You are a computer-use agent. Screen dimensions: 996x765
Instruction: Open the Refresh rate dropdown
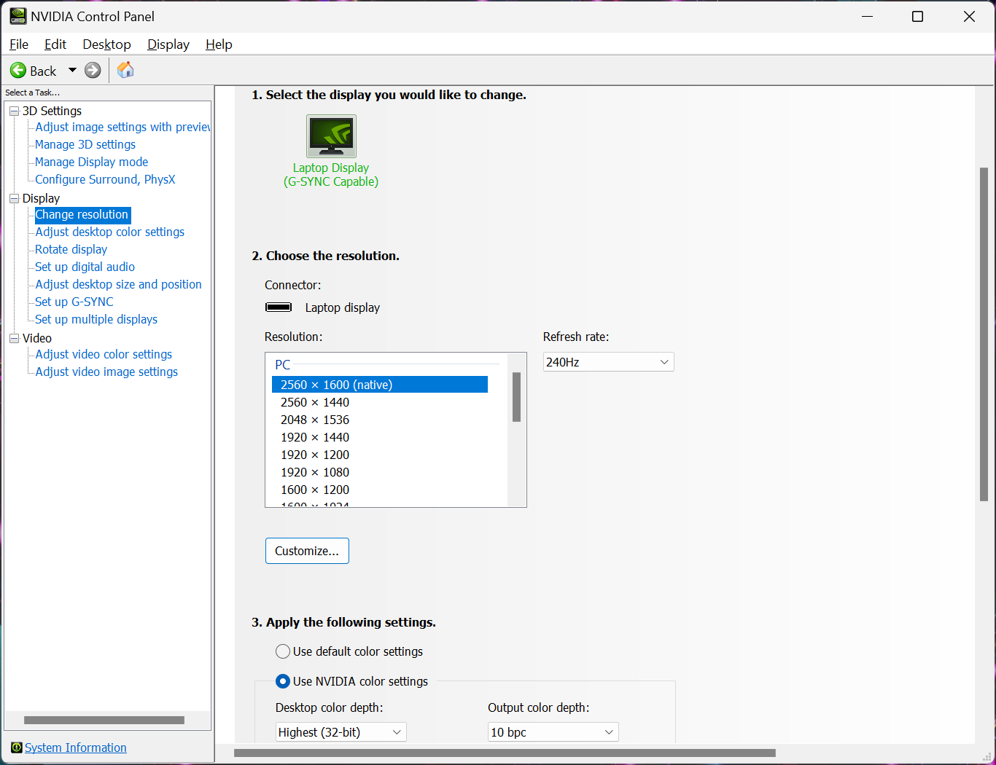click(608, 362)
